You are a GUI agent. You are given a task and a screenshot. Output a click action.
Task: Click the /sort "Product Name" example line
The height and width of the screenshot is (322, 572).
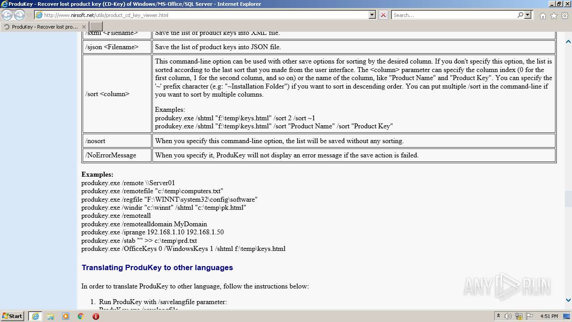pyautogui.click(x=274, y=126)
